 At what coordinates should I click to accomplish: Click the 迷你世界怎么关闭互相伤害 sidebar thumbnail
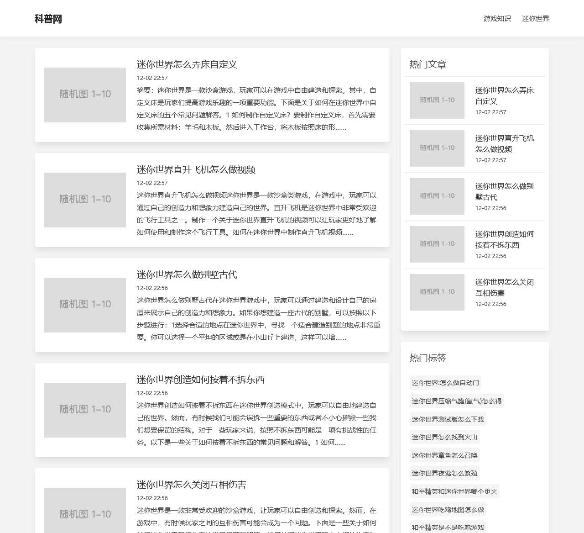[x=437, y=292]
